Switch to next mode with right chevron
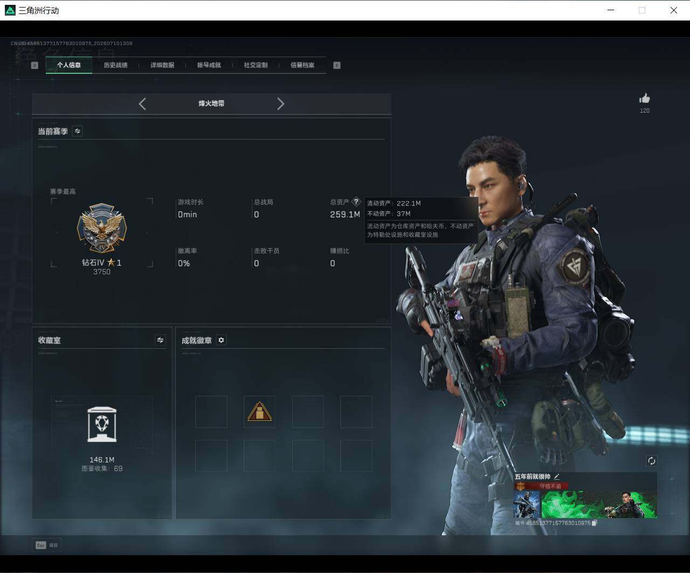The height and width of the screenshot is (573, 690). click(x=280, y=103)
